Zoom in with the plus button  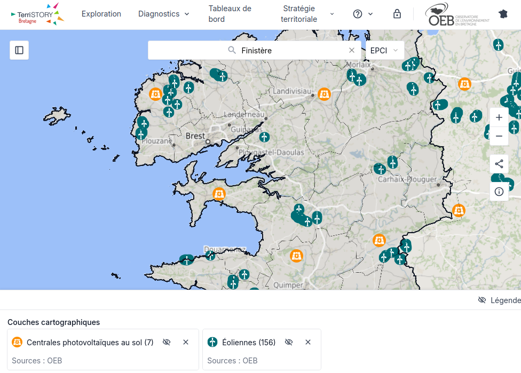499,117
